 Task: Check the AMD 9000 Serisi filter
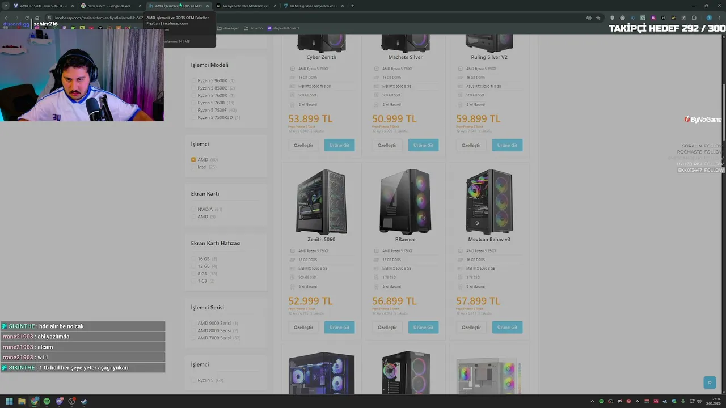(x=193, y=324)
